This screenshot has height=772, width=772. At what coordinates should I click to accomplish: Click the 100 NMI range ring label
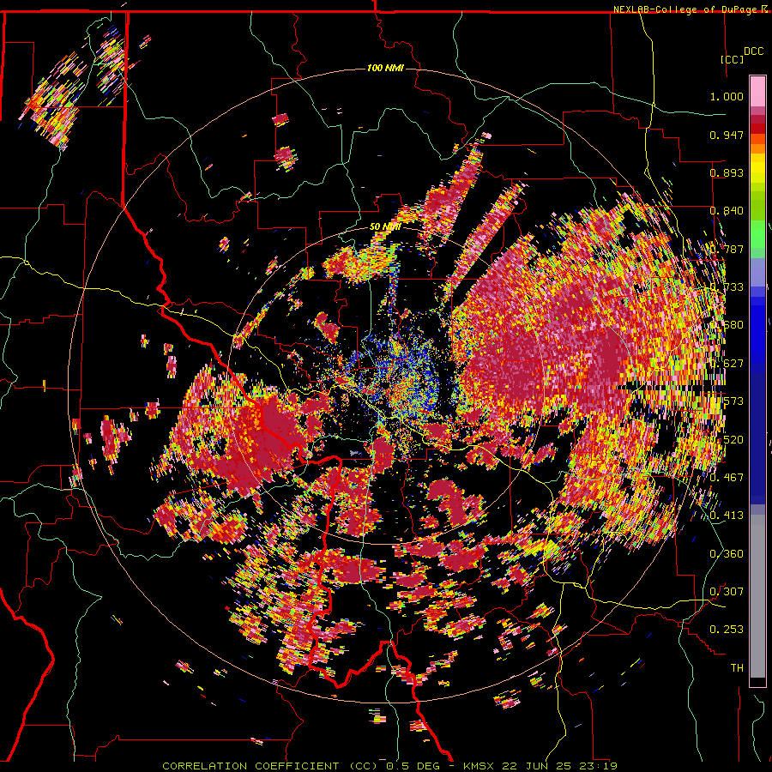[385, 68]
